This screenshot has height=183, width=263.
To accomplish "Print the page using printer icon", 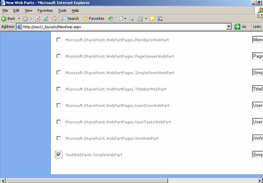I will pyautogui.click(x=131, y=18).
